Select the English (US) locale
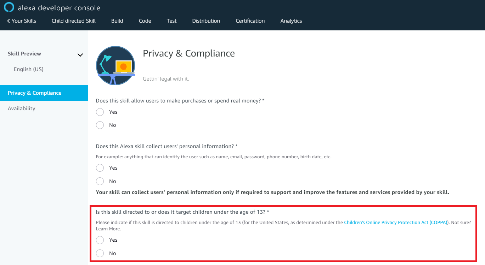This screenshot has width=485, height=265. click(x=28, y=69)
